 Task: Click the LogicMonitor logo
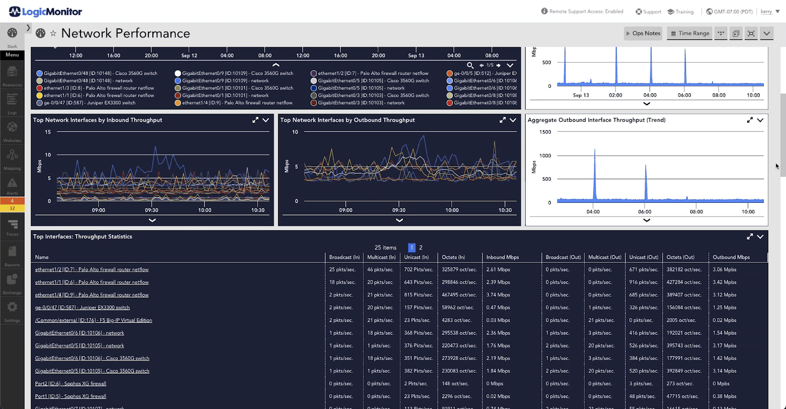tap(45, 11)
